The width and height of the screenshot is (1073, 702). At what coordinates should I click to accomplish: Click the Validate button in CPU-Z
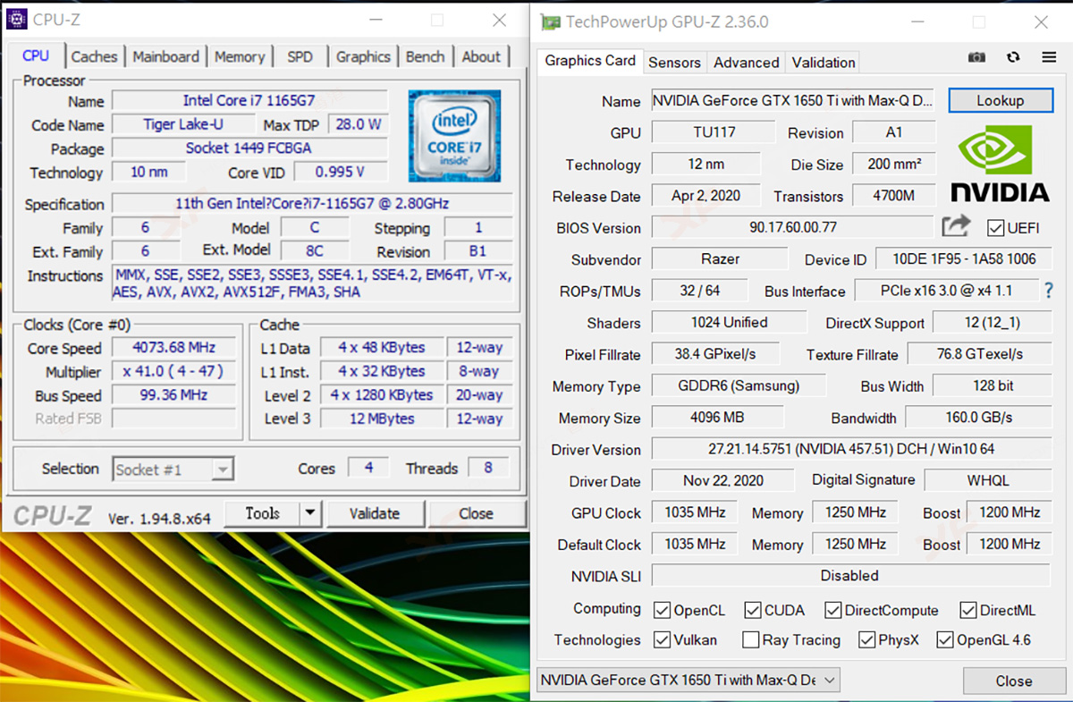tap(375, 513)
